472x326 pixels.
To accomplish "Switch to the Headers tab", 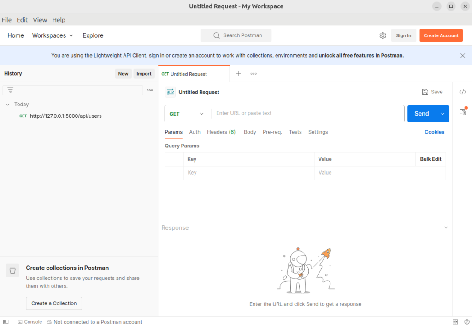I will click(221, 132).
